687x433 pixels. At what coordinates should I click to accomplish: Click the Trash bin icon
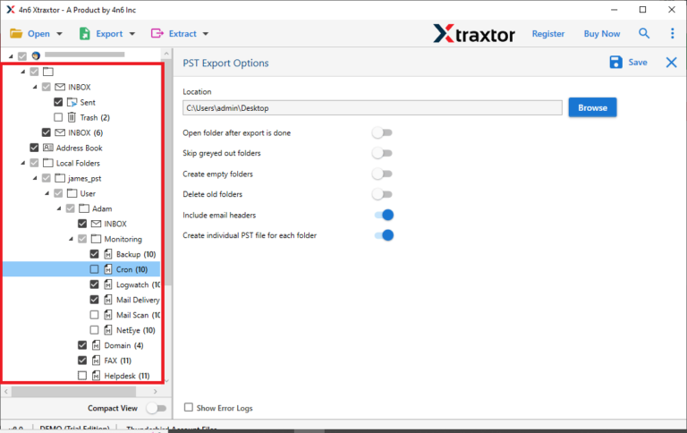(x=72, y=117)
